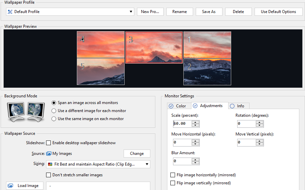The image size is (305, 190).
Task: Toggle Don't stretch smaller images
Action: tap(48, 175)
